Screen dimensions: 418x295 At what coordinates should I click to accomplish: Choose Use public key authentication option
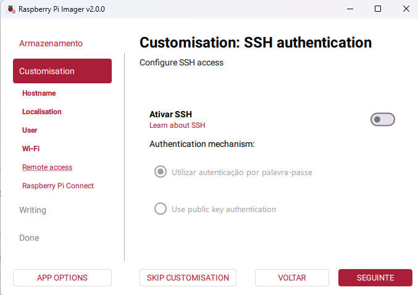point(161,209)
